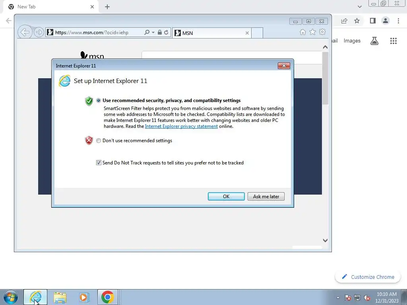Toggle the Chrome side panel icon
Viewport: 407px width, 305px height.
point(373,21)
